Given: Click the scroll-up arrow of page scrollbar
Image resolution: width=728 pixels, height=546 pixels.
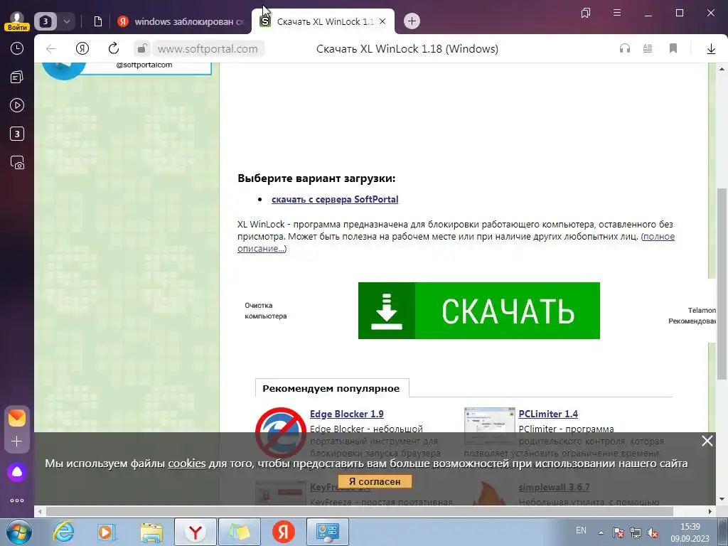Looking at the screenshot, I should click(x=722, y=69).
